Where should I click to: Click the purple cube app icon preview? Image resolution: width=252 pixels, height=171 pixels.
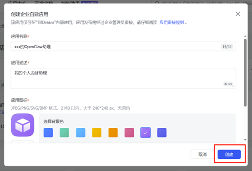(x=22, y=125)
